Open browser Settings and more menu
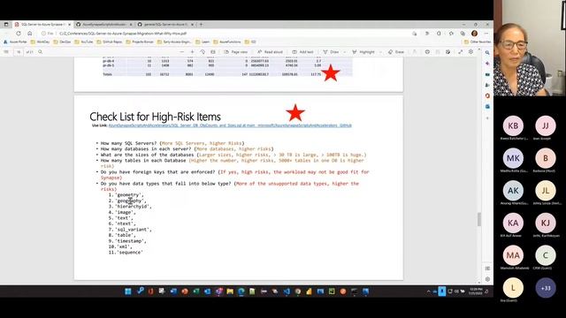The width and height of the screenshot is (566, 318). click(x=486, y=34)
